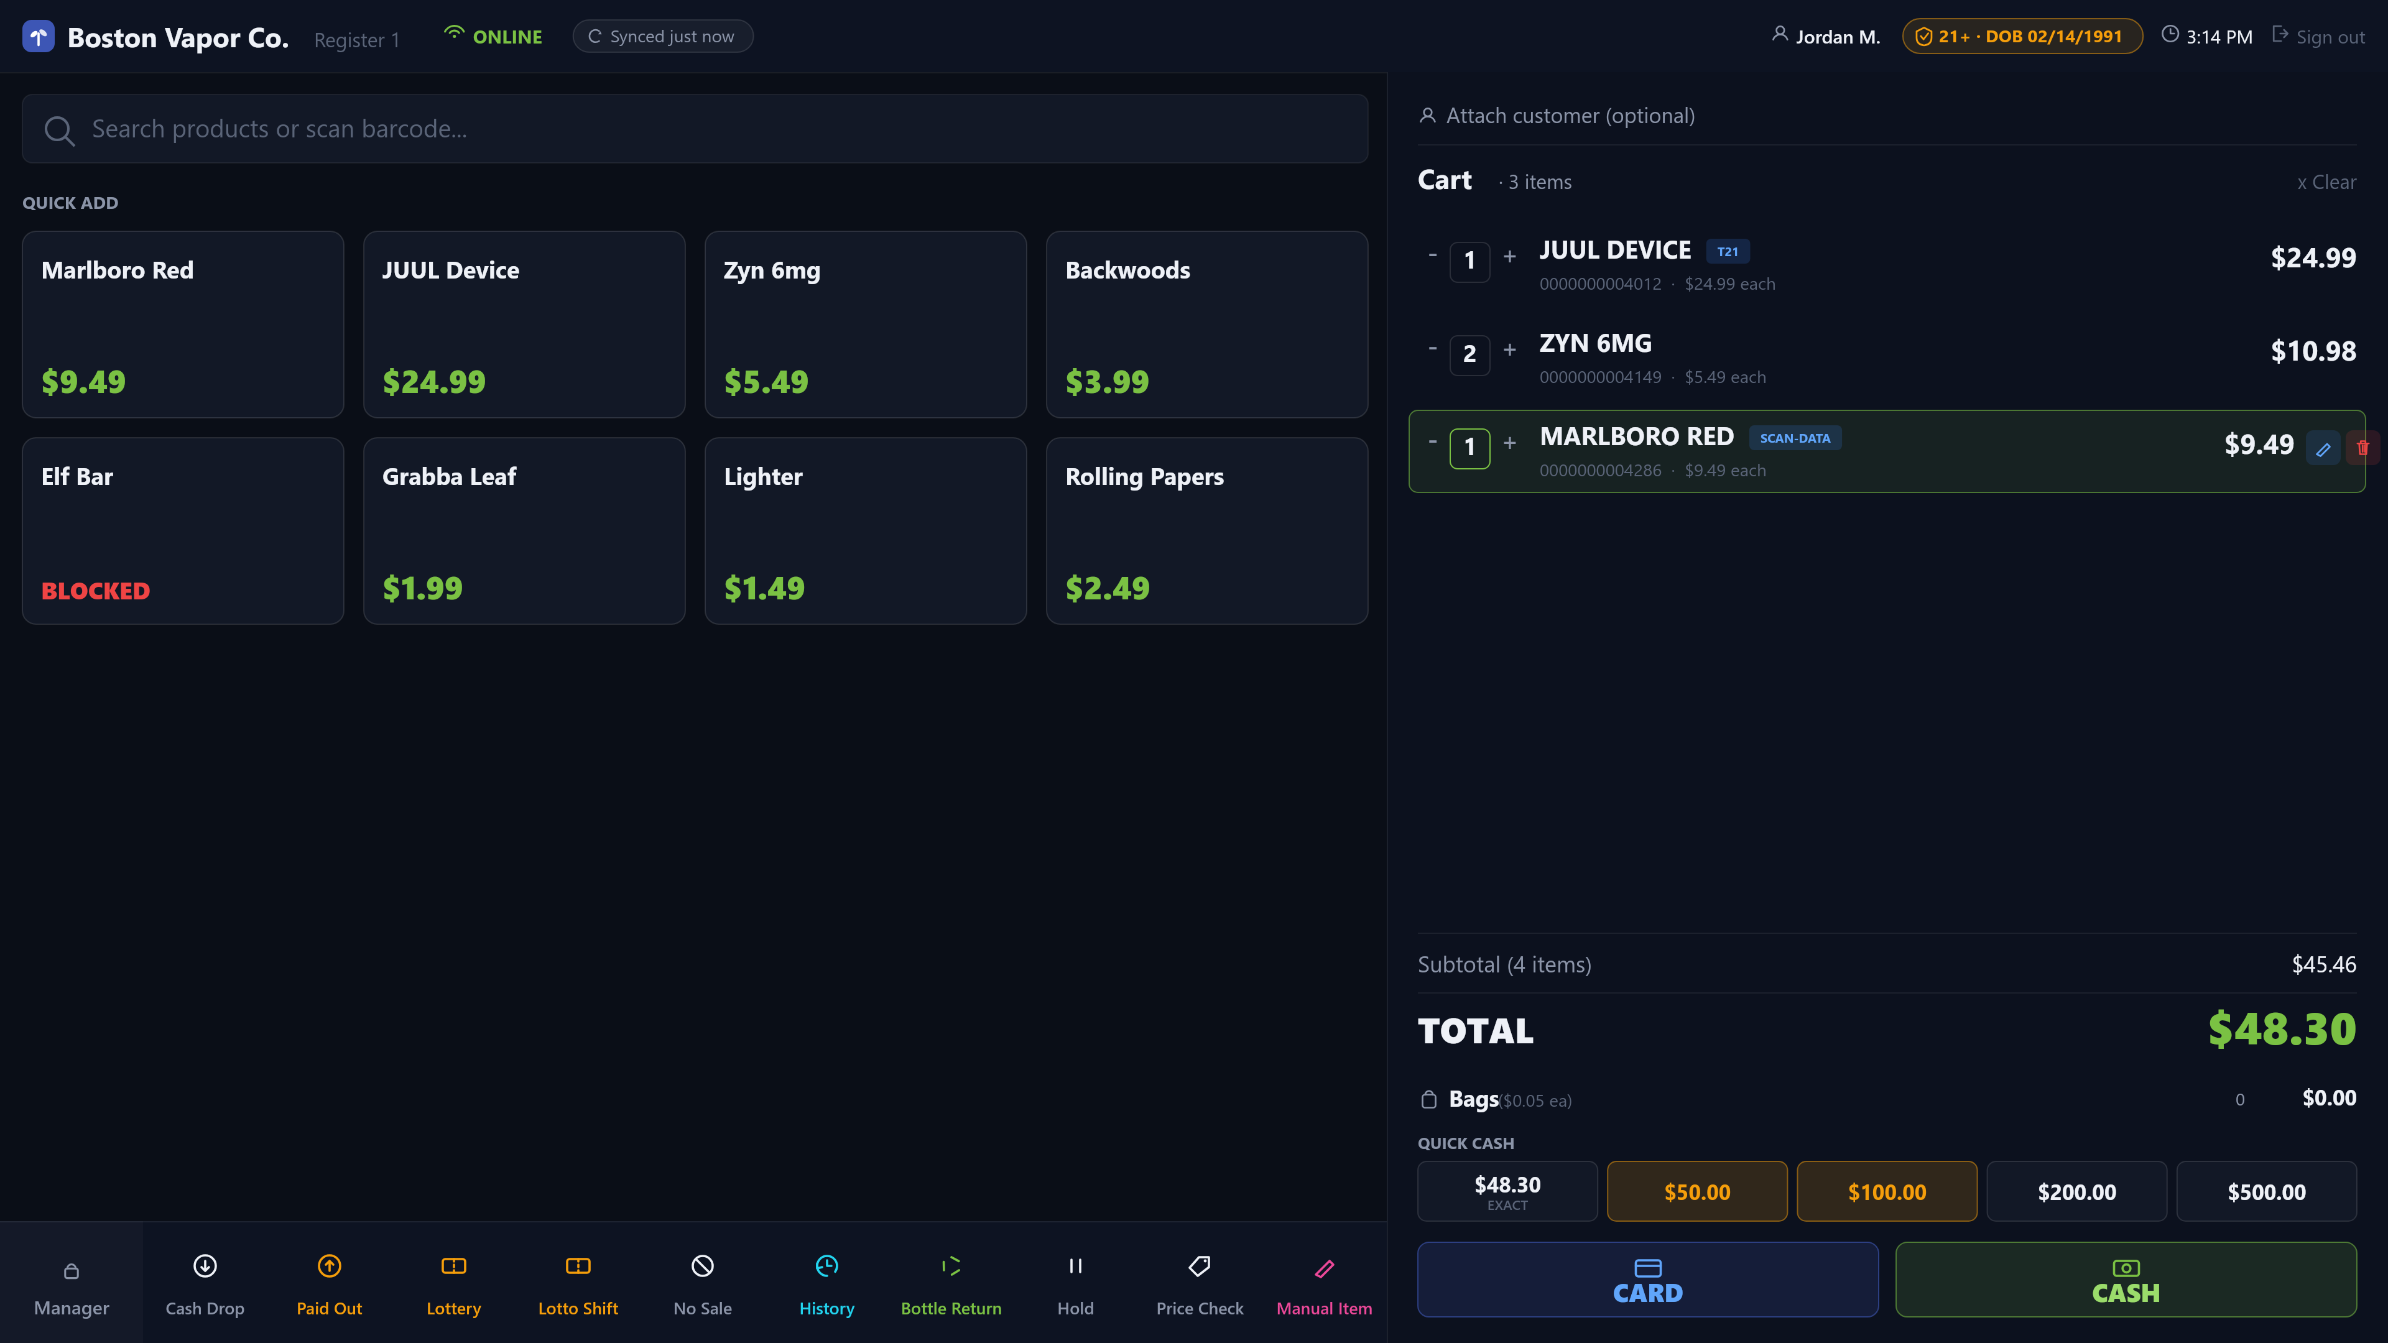Open the Cash Drop function
The height and width of the screenshot is (1343, 2388).
tap(205, 1283)
